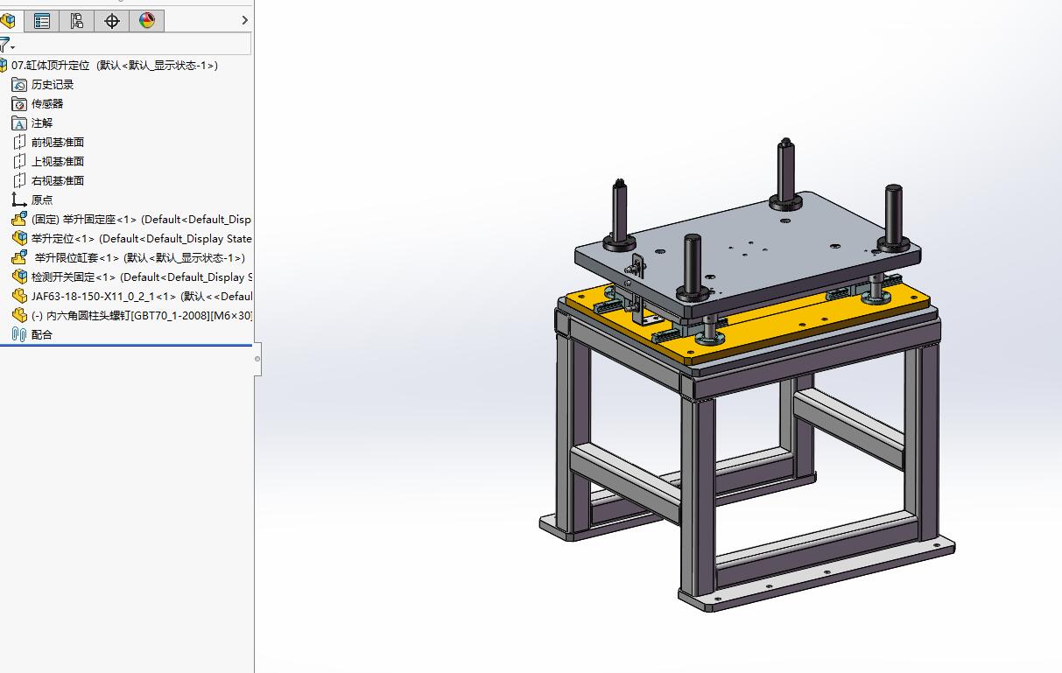Select the 原点 origin item
Screen dimensions: 1062x673
click(x=42, y=200)
